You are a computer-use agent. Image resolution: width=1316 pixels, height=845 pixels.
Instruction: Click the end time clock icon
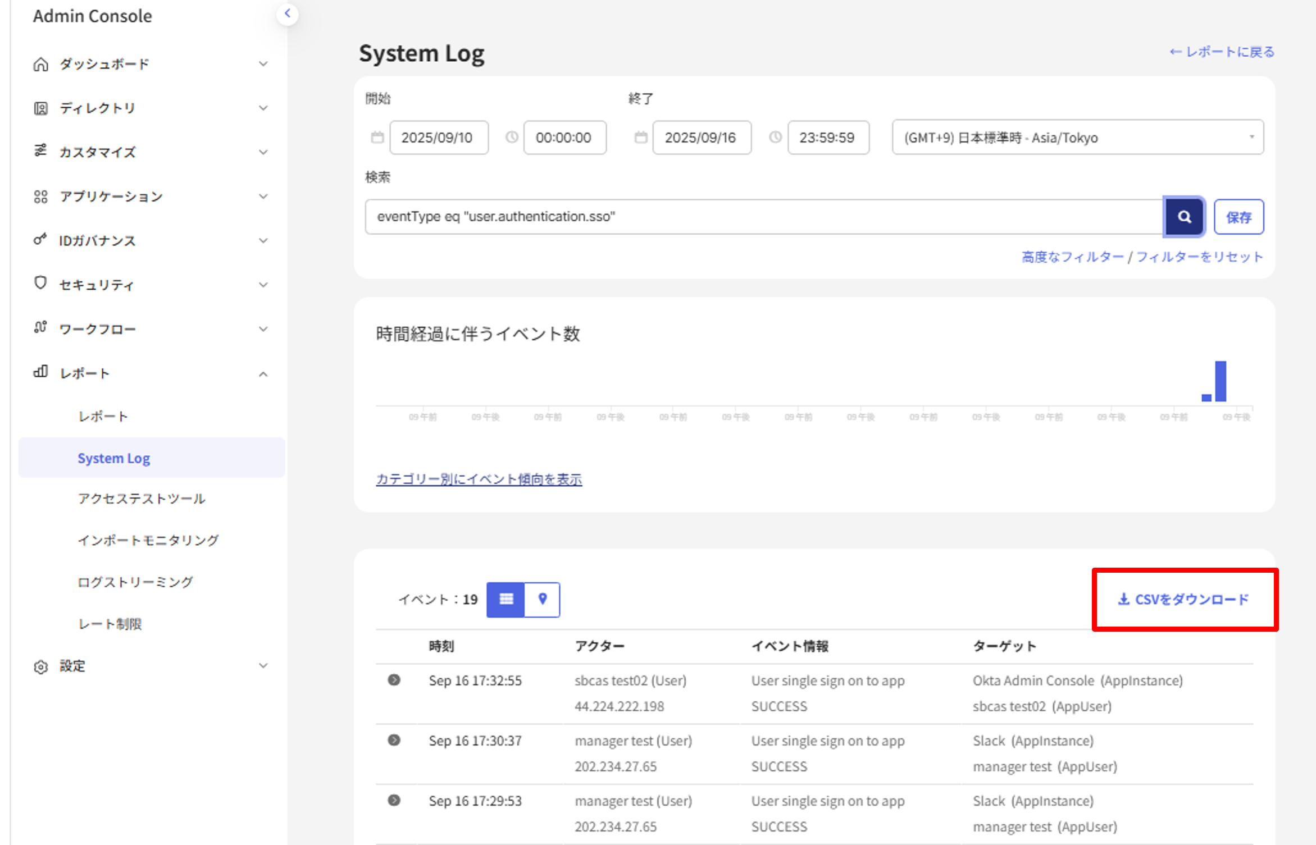(x=775, y=137)
